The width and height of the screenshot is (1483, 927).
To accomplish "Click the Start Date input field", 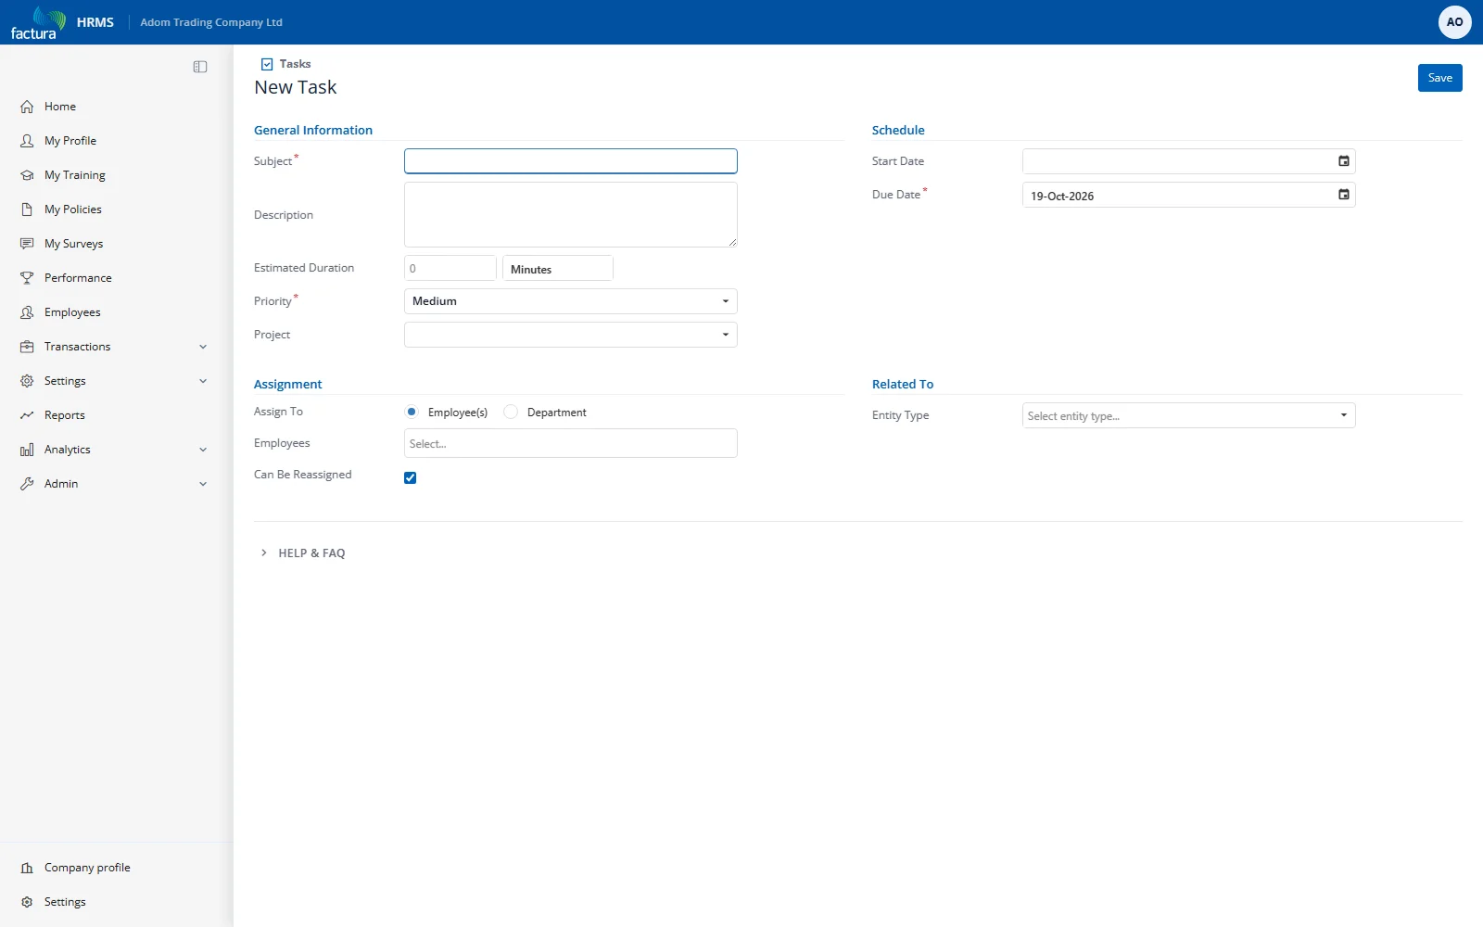I will [x=1189, y=161].
